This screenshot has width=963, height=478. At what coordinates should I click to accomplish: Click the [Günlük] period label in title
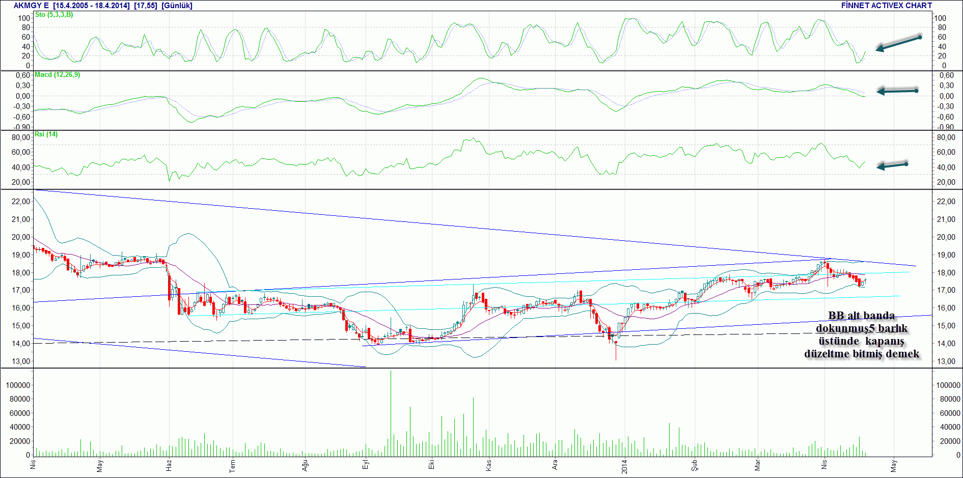[177, 6]
